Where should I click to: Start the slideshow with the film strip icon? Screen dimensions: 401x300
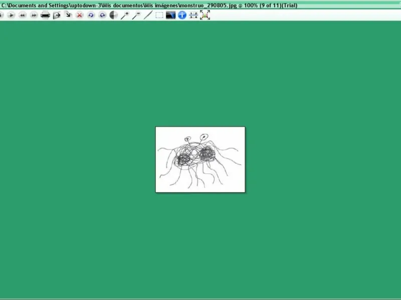coord(170,15)
